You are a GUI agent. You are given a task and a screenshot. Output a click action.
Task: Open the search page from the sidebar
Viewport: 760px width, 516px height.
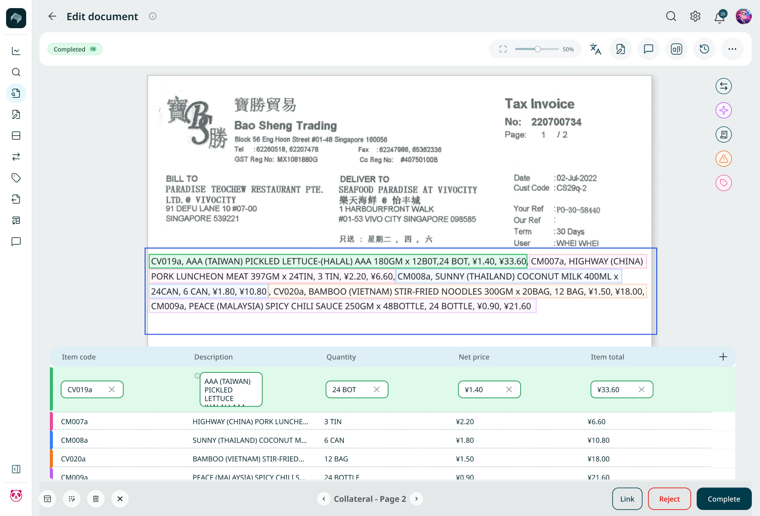point(16,72)
